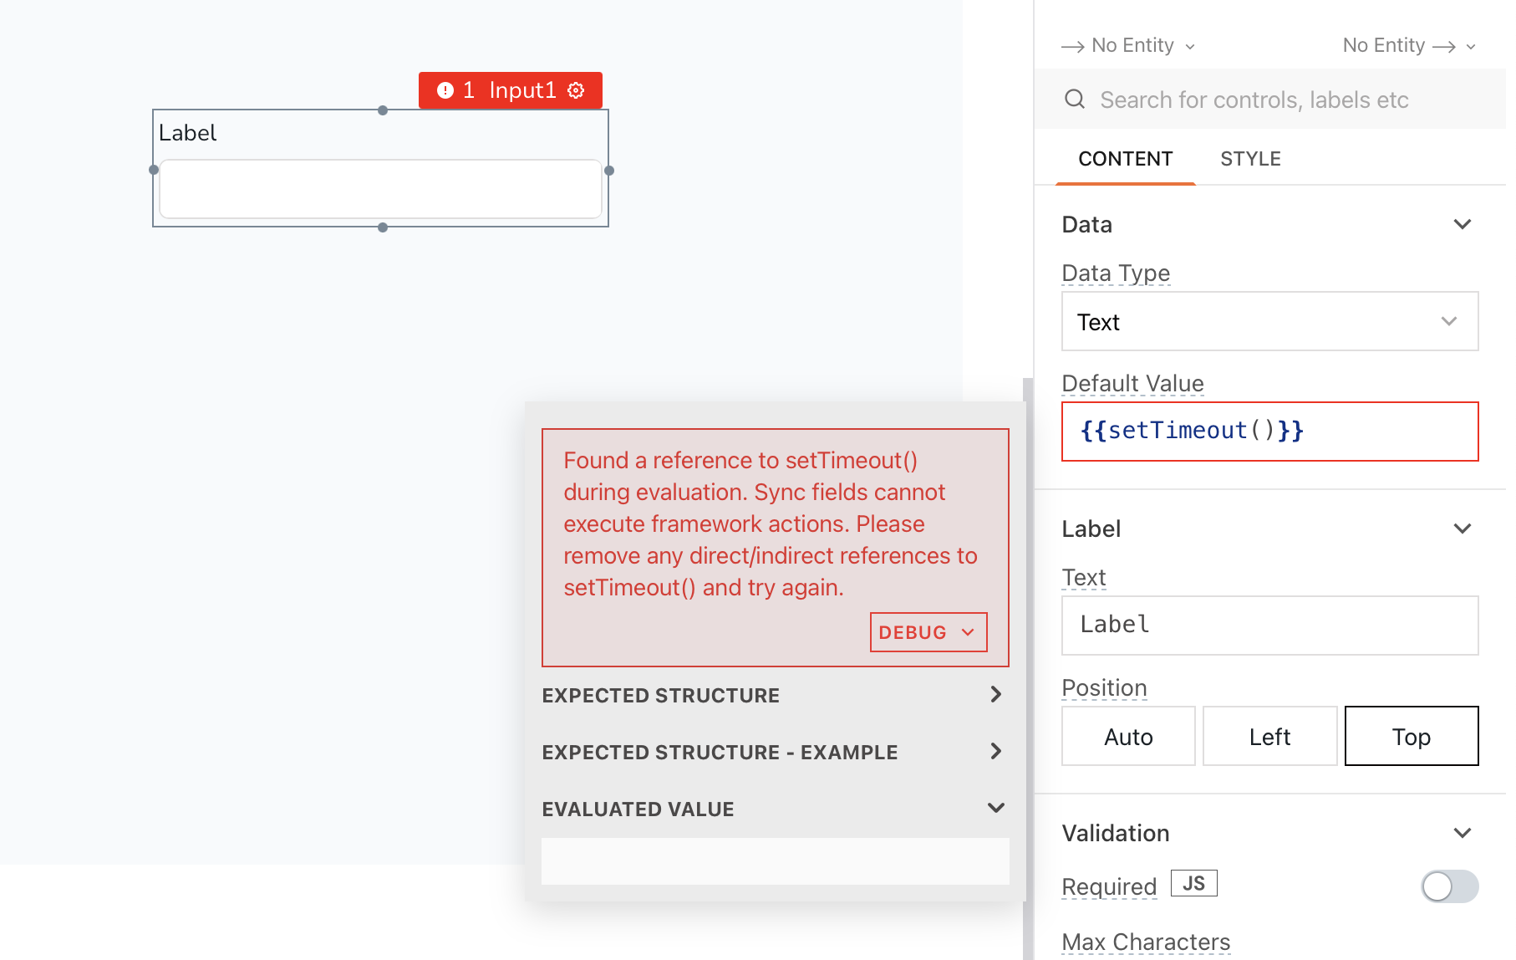Click the right resize handle of Input1
Image resolution: width=1516 pixels, height=960 pixels.
(609, 171)
